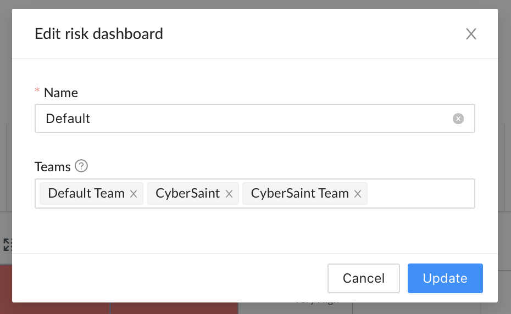Open the Teams multi-select empty area
Screen dimensions: 511x314
tap(420, 193)
